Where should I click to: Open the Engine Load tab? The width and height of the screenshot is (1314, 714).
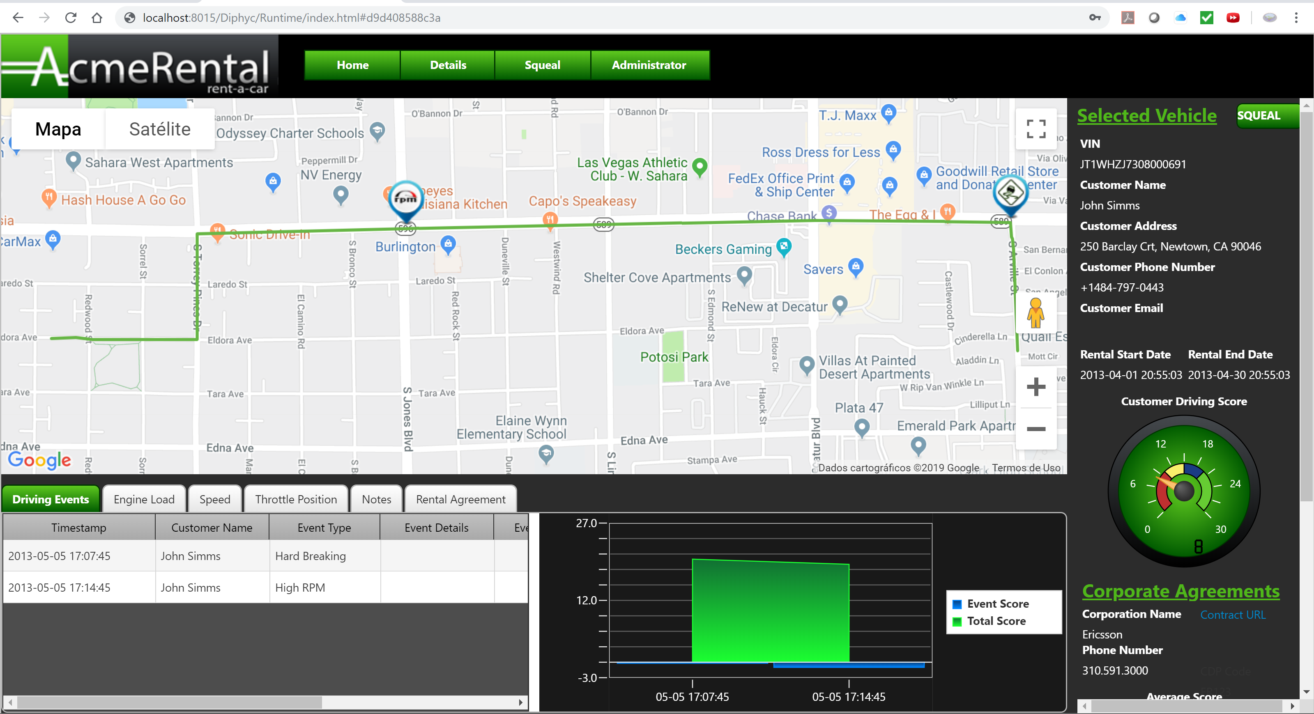pos(144,499)
